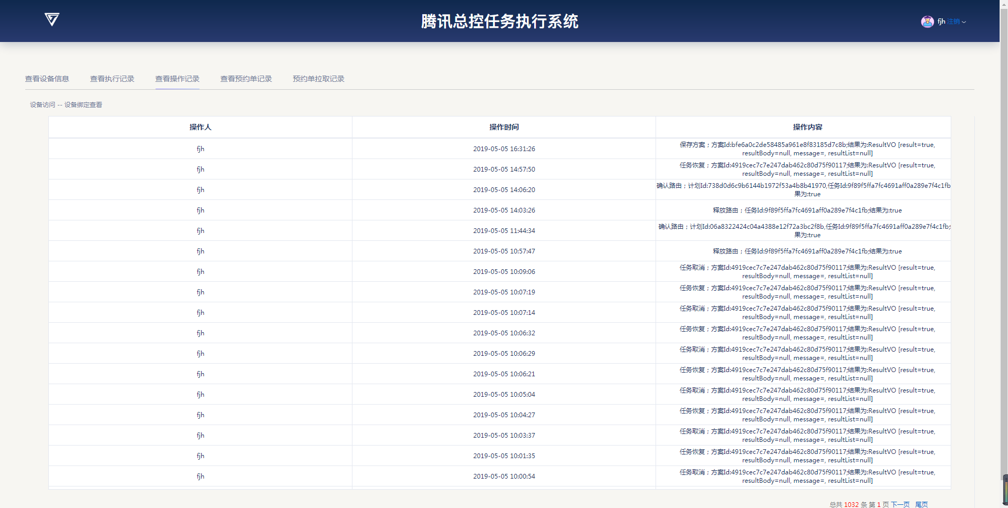The image size is (1008, 508).
Task: Select the 查看操作记录 tab
Action: tap(177, 79)
